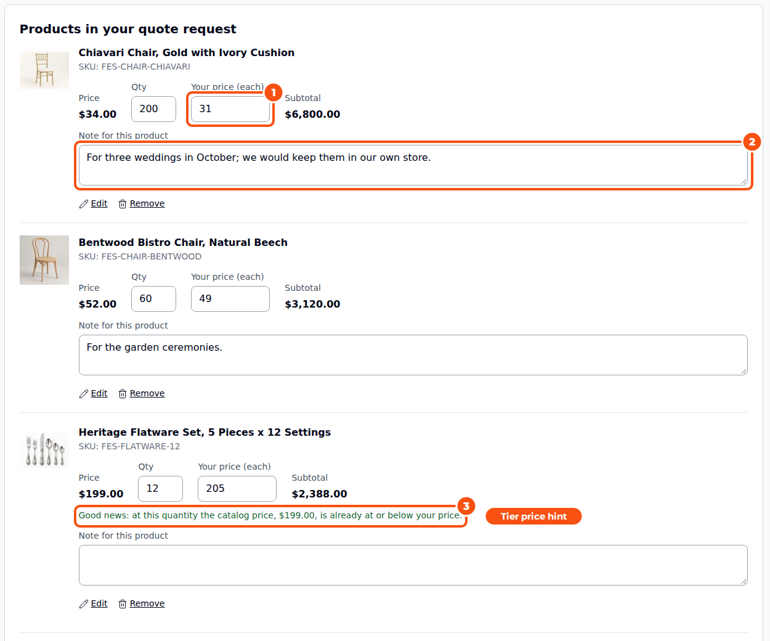Focus Chiavari Chair your price field

[230, 109]
